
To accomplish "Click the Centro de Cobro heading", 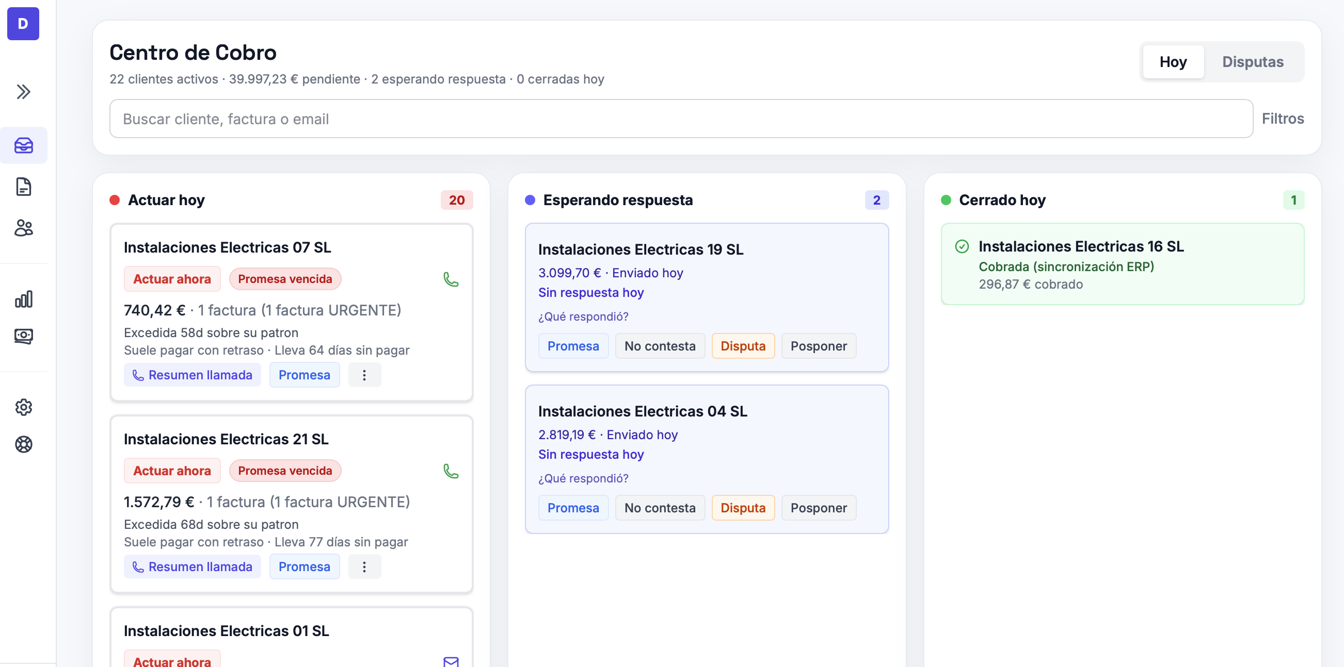I will (193, 52).
